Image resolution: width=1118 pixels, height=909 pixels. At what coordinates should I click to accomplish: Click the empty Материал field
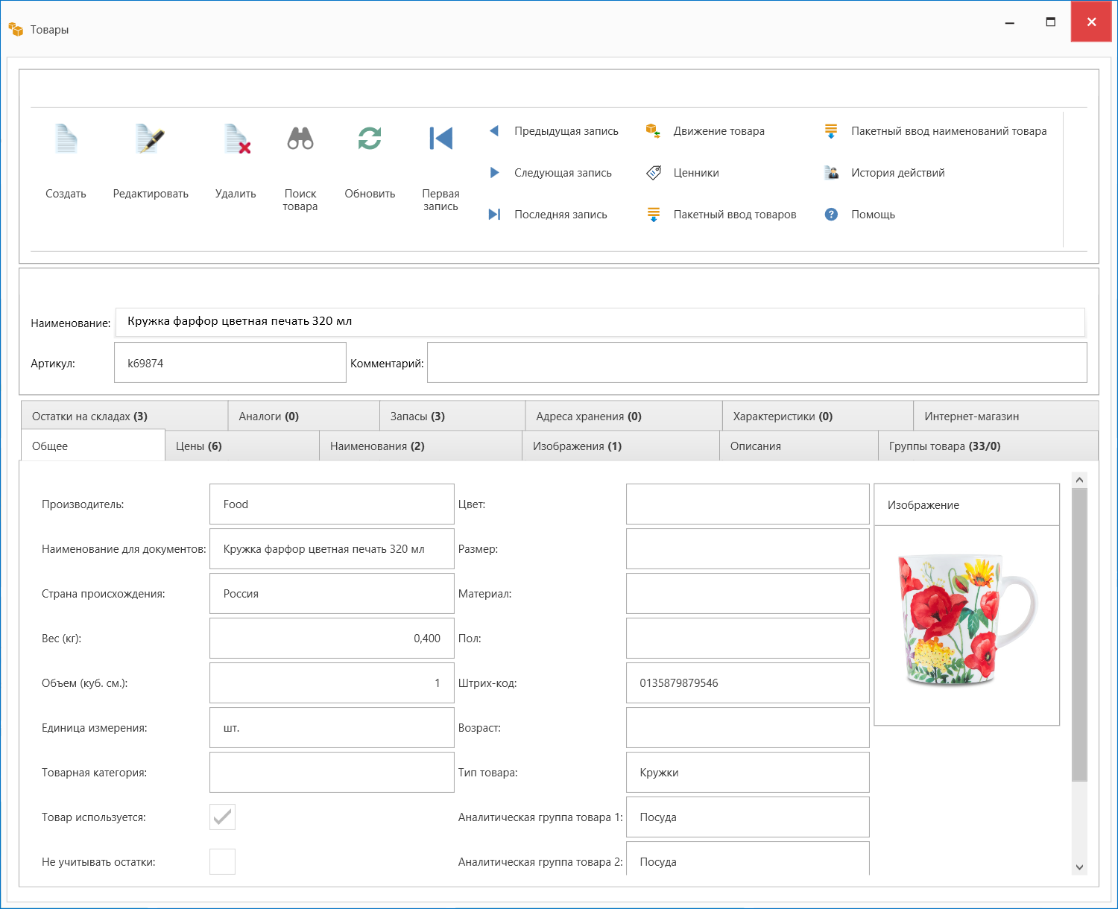pos(748,594)
